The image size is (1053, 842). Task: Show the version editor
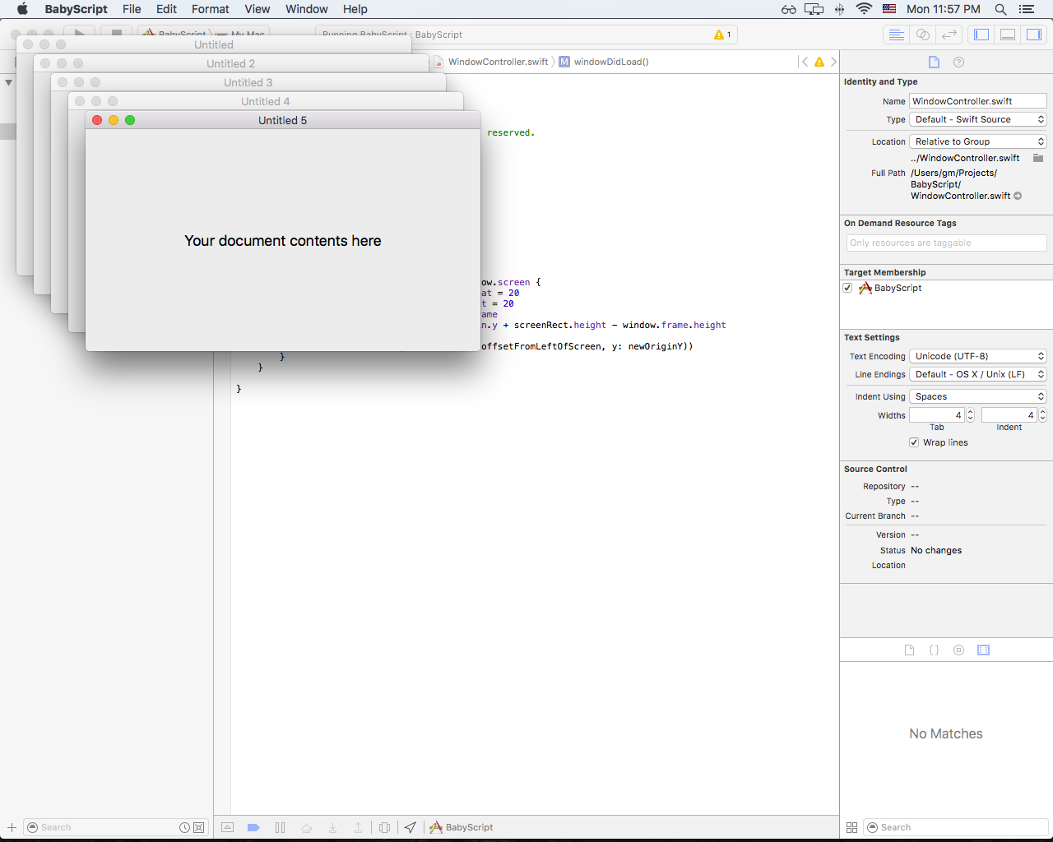pyautogui.click(x=949, y=35)
